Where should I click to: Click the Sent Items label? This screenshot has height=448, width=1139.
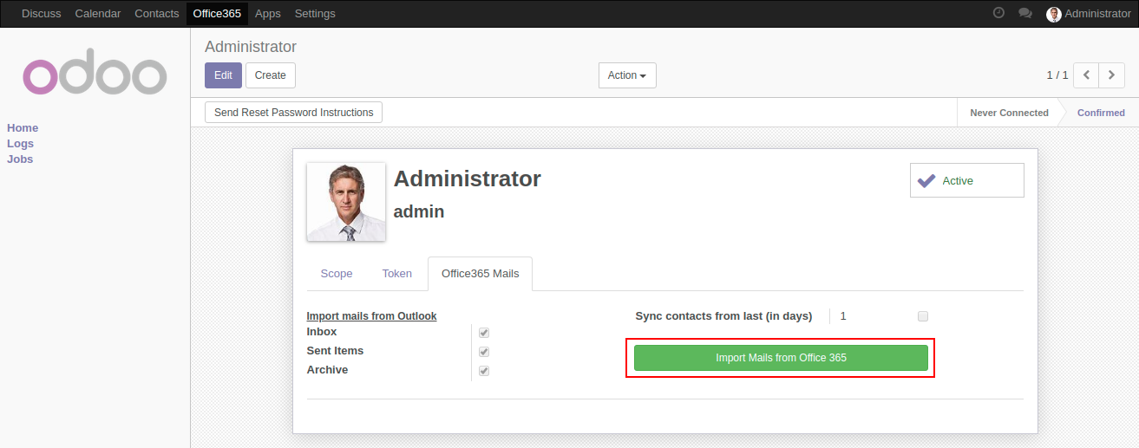pos(336,351)
